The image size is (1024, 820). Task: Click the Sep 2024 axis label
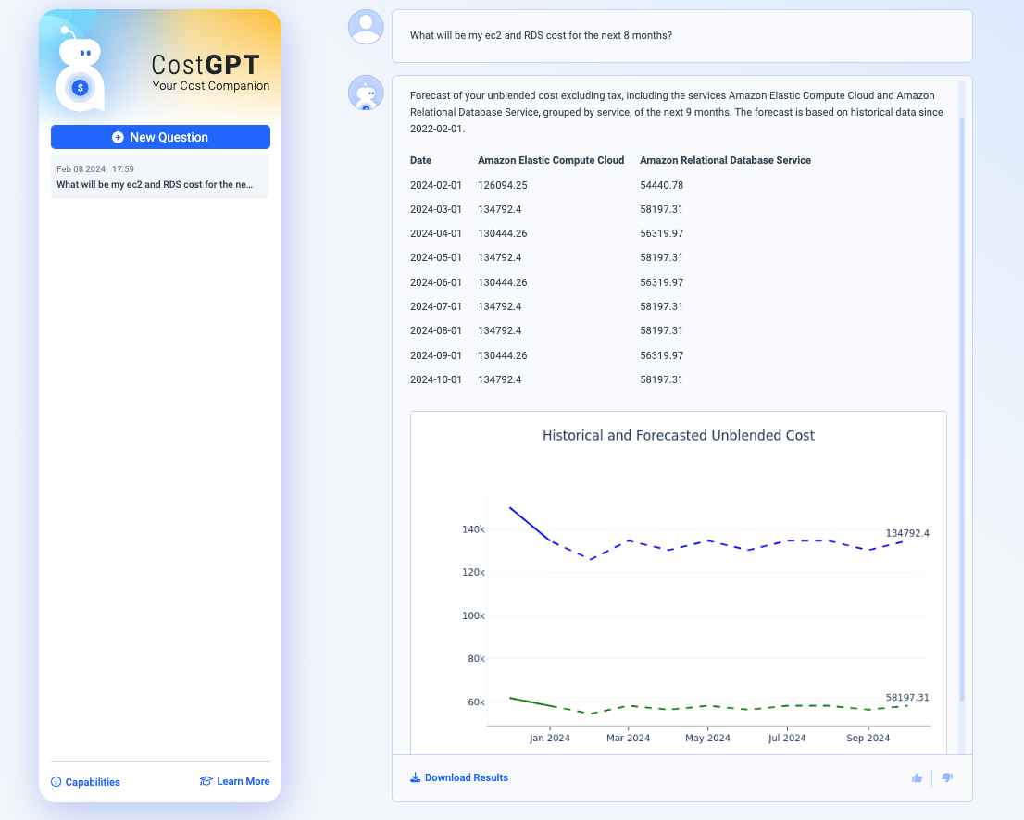(868, 739)
